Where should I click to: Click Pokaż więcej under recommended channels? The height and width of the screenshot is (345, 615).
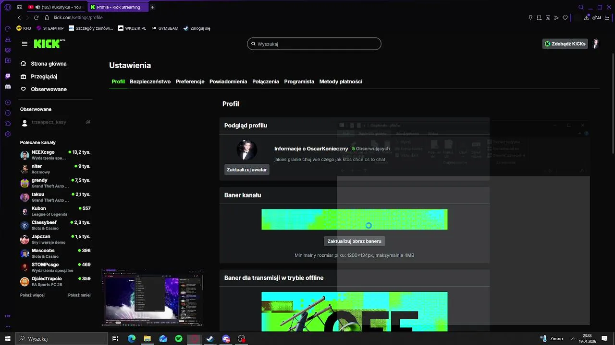click(32, 295)
